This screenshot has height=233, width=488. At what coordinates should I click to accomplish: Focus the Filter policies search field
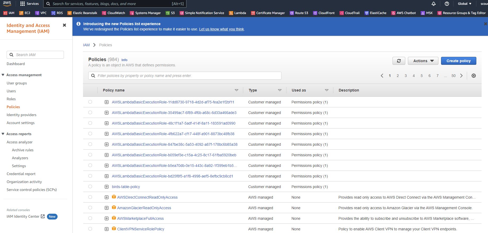point(185,76)
